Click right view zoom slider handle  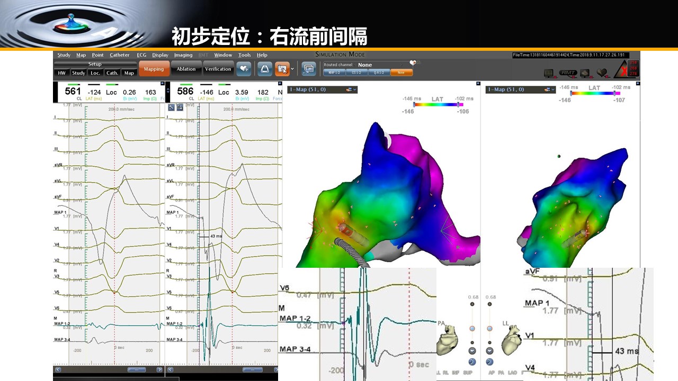click(x=489, y=329)
